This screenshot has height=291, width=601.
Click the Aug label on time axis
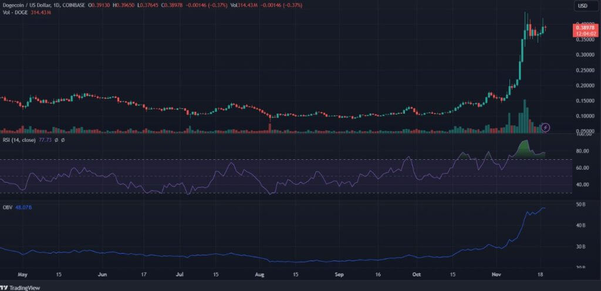[259, 275]
